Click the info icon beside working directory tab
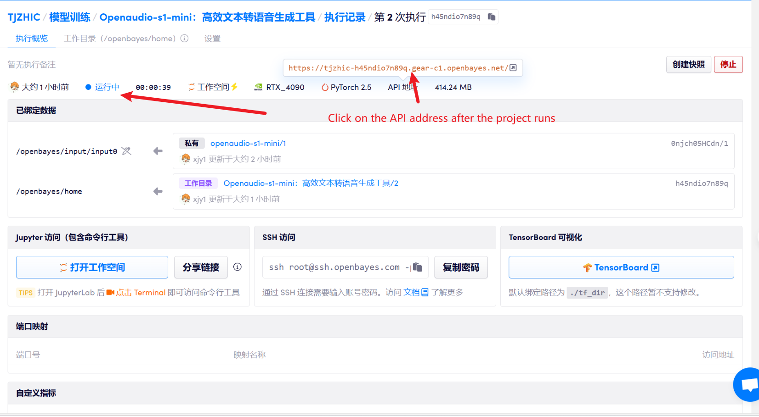Viewport: 759px width, 417px height. click(184, 39)
